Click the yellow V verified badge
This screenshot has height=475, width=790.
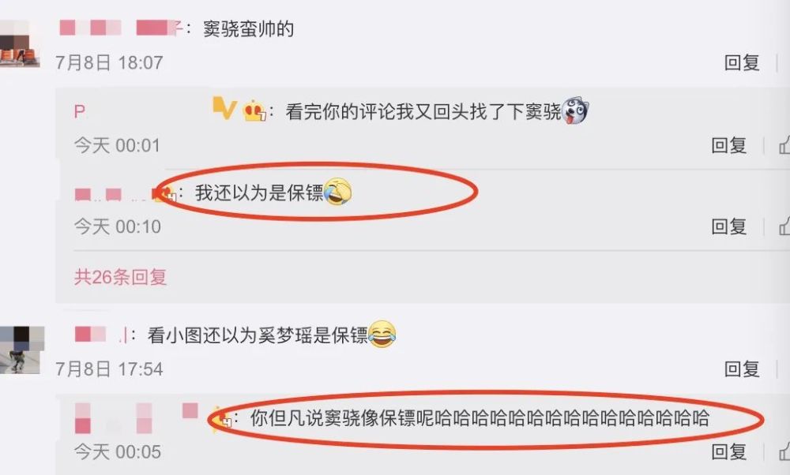[x=224, y=108]
